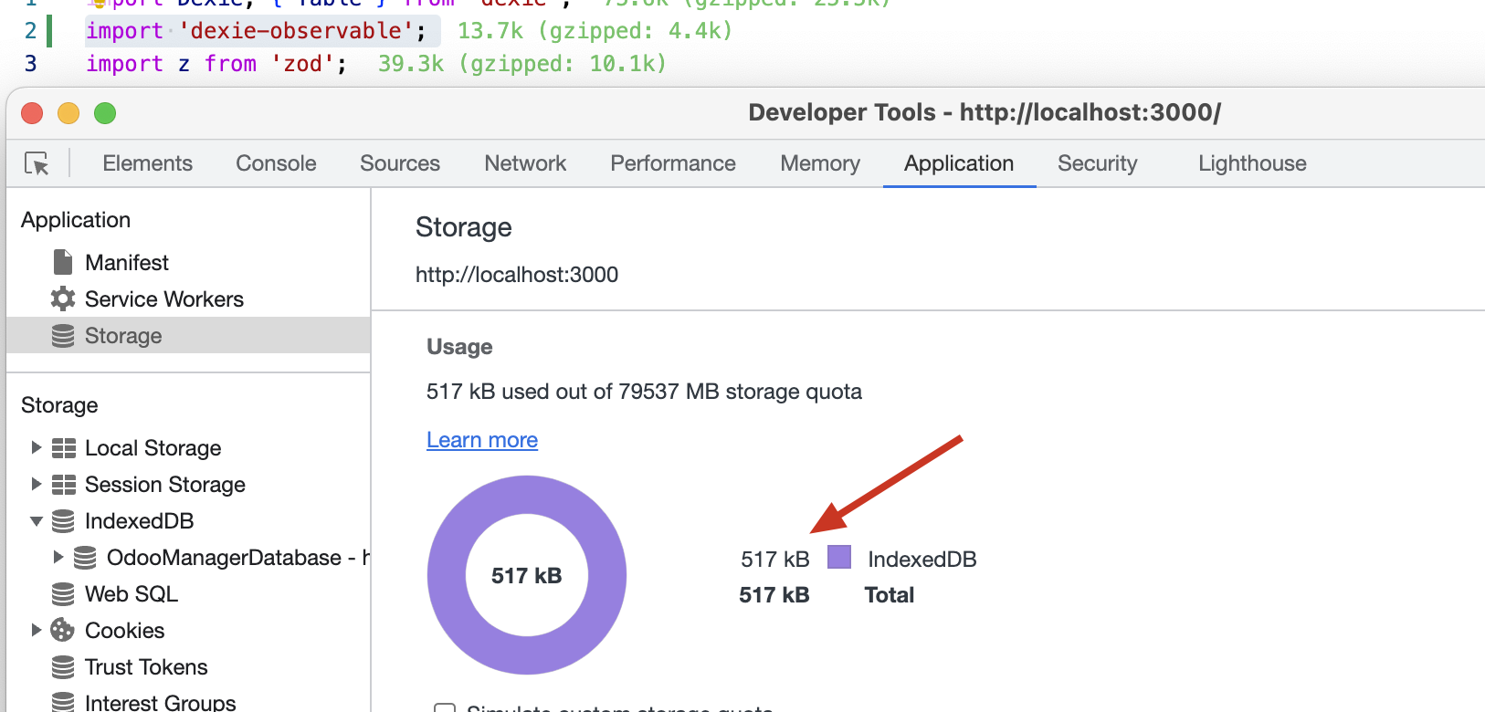The height and width of the screenshot is (712, 1485).
Task: Expand the OdooManagerDatabase entry arrow
Action: [x=58, y=557]
